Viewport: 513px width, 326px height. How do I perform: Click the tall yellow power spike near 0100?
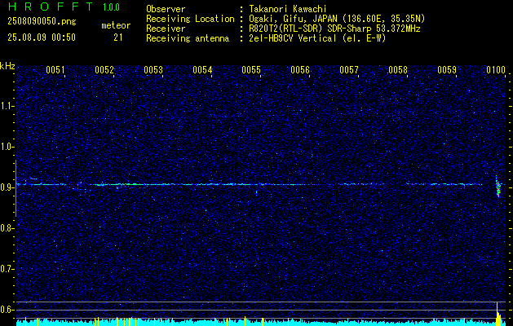[498, 314]
